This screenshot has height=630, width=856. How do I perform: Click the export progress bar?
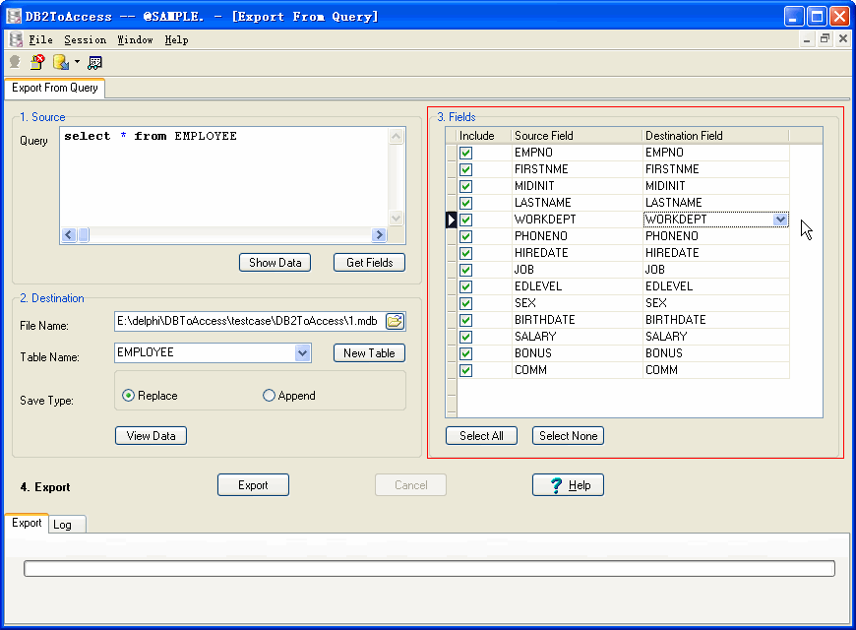429,568
